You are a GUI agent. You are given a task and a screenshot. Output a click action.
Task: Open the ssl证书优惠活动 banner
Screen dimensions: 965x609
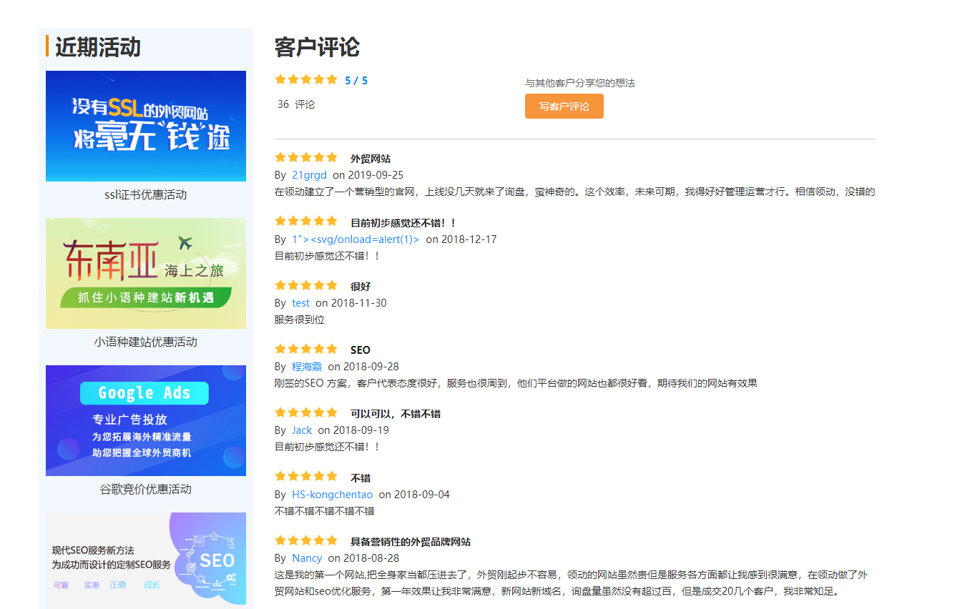145,126
